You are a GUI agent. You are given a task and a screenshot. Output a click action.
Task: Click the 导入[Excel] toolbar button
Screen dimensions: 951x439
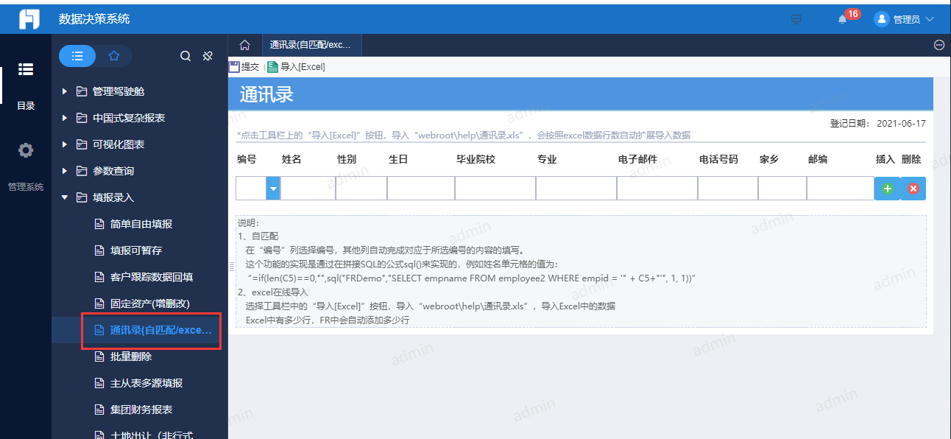click(296, 66)
